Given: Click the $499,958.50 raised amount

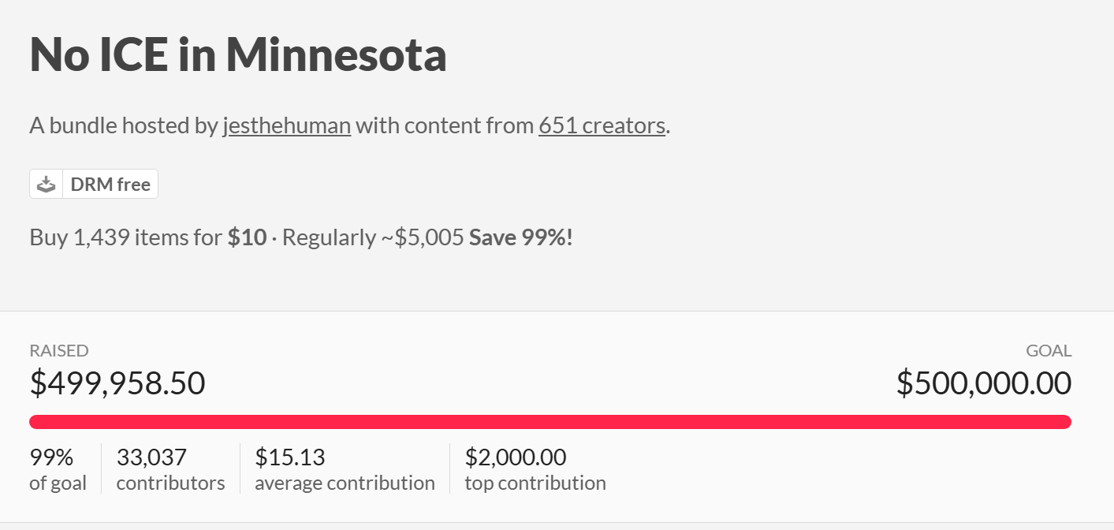Looking at the screenshot, I should (x=117, y=383).
